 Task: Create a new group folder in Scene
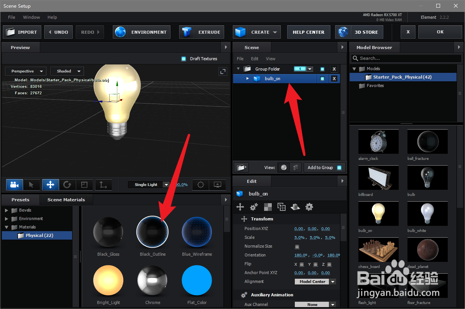click(242, 168)
